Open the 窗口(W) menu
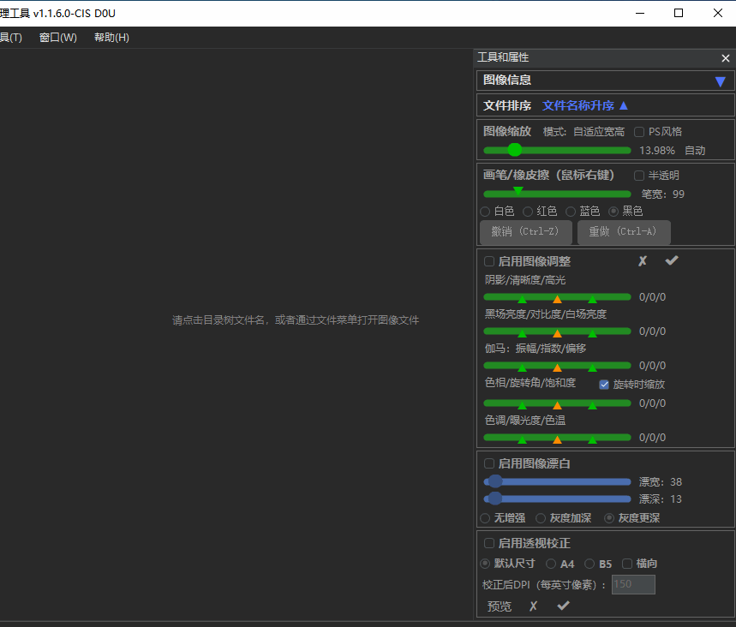This screenshot has width=736, height=627. click(x=57, y=37)
